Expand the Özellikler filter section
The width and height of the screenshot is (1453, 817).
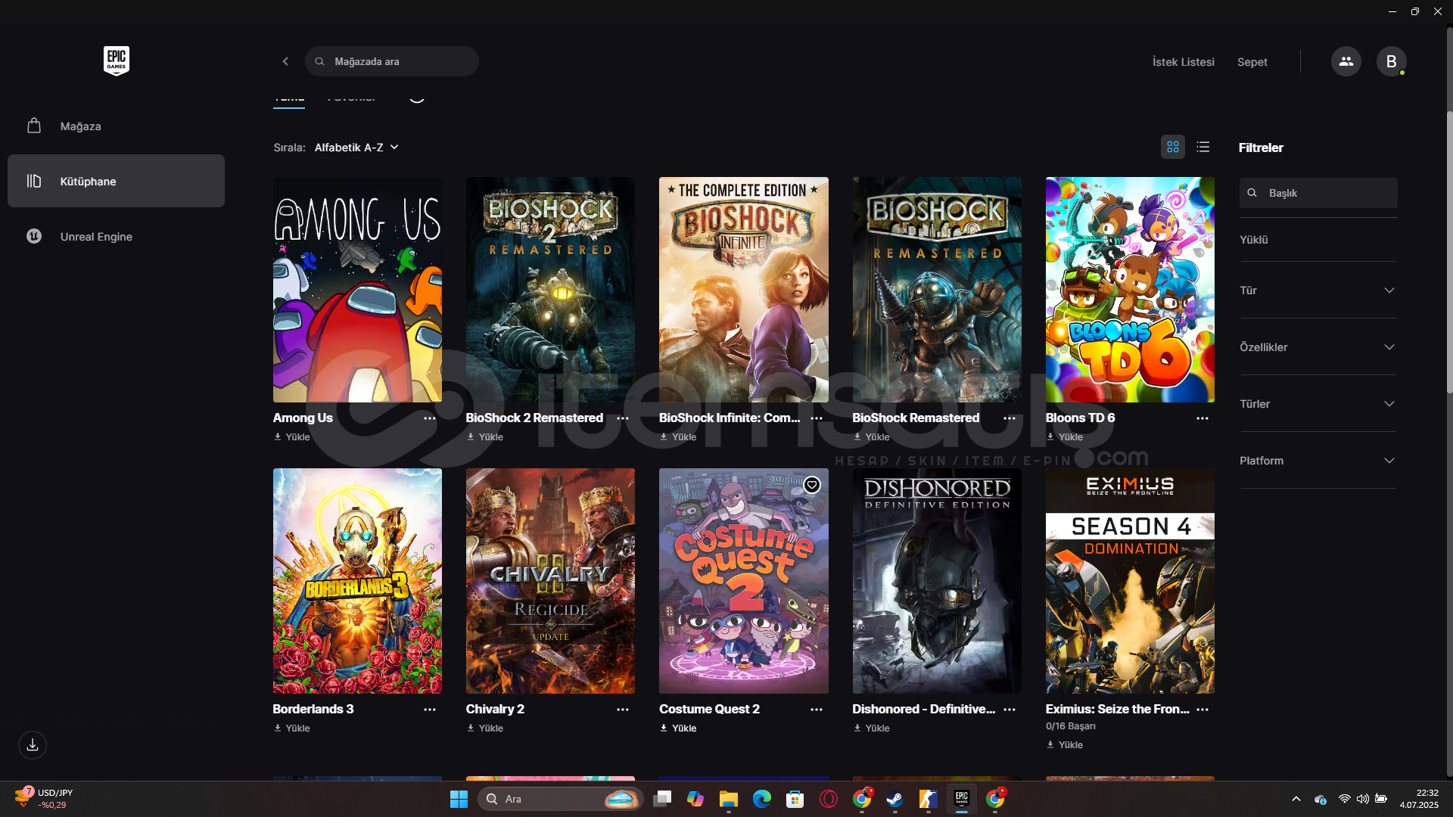pos(1318,347)
